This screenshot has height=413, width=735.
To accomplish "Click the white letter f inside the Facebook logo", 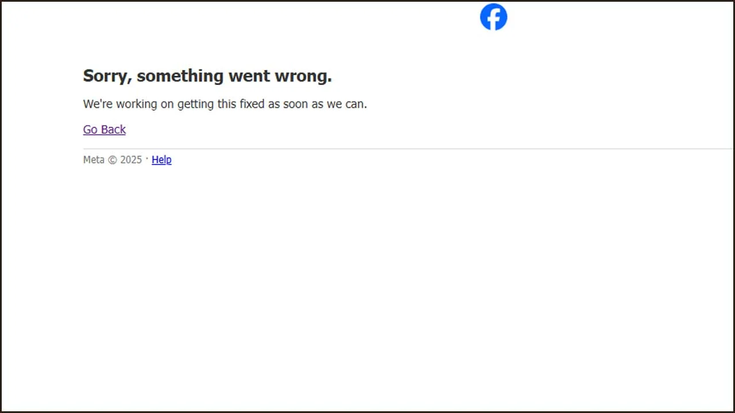I will (x=494, y=18).
